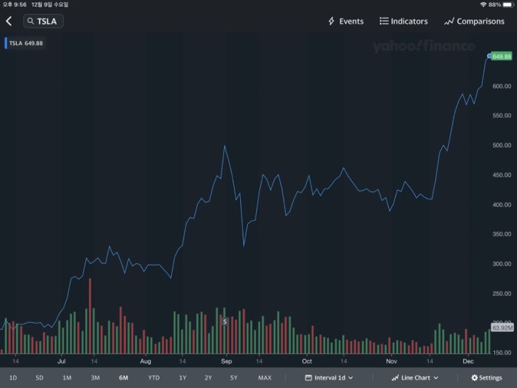The width and height of the screenshot is (517, 388).
Task: Select the 5D time range
Action: 40,378
